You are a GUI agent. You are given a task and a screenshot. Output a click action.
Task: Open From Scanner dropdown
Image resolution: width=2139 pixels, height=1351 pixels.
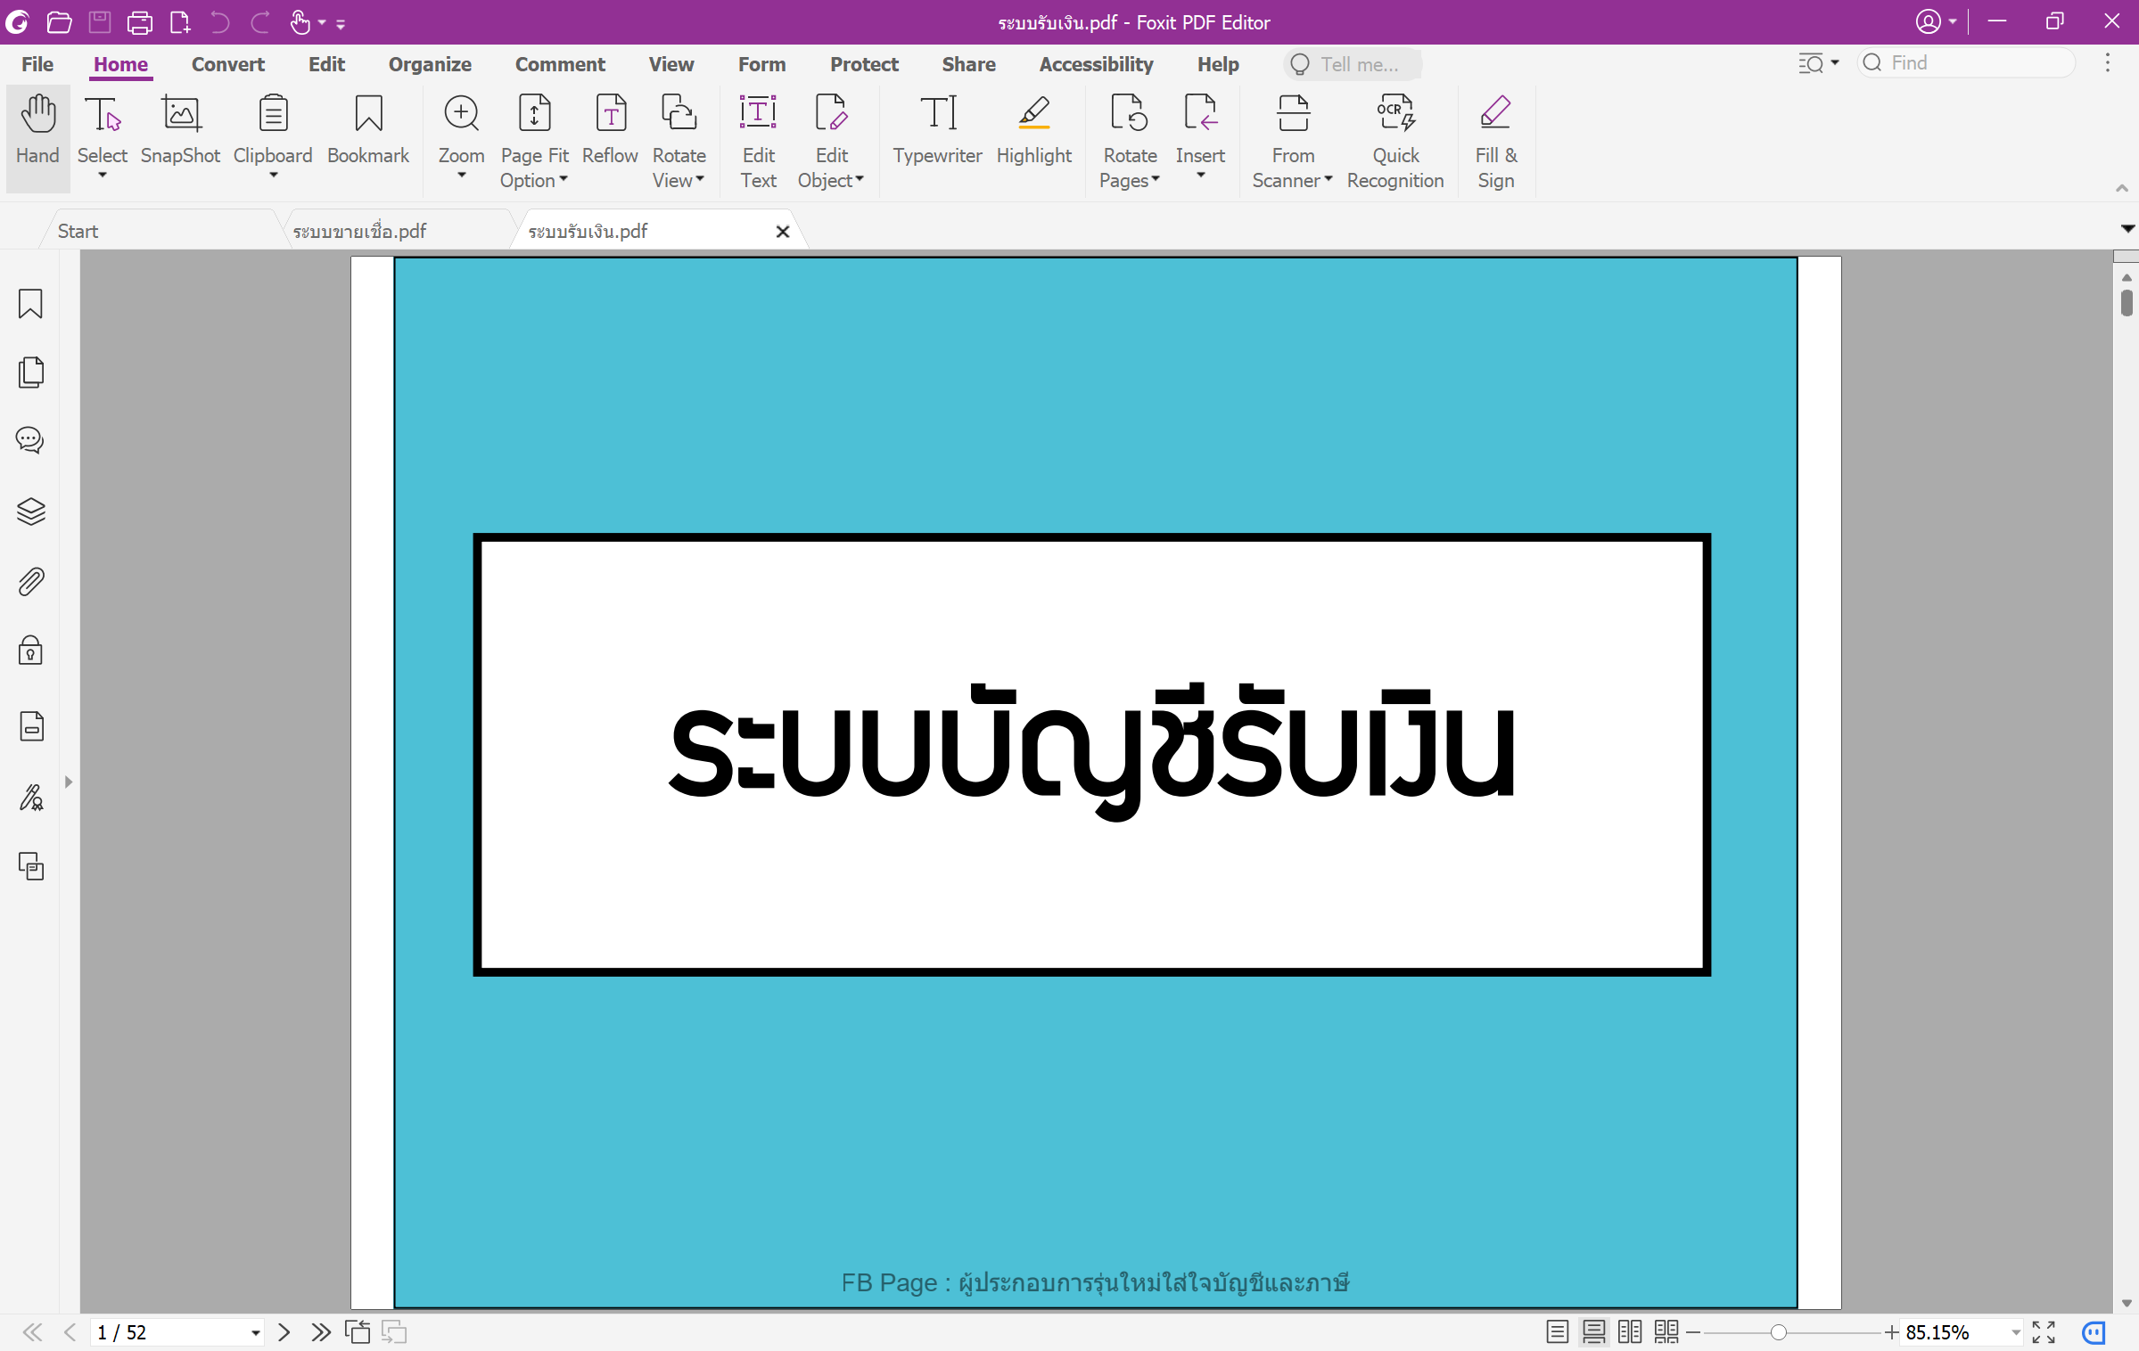pos(1293,141)
